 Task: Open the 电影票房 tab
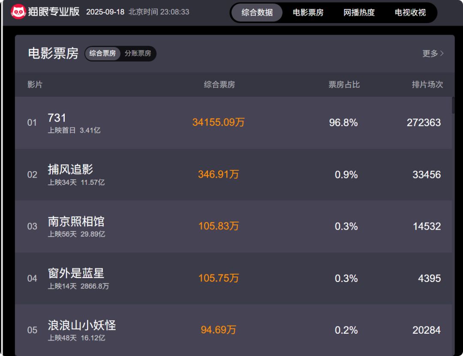[308, 13]
